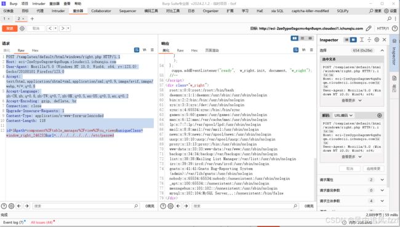400x227 pixels.
Task: Go to previous match in request search
Action: click(19, 206)
